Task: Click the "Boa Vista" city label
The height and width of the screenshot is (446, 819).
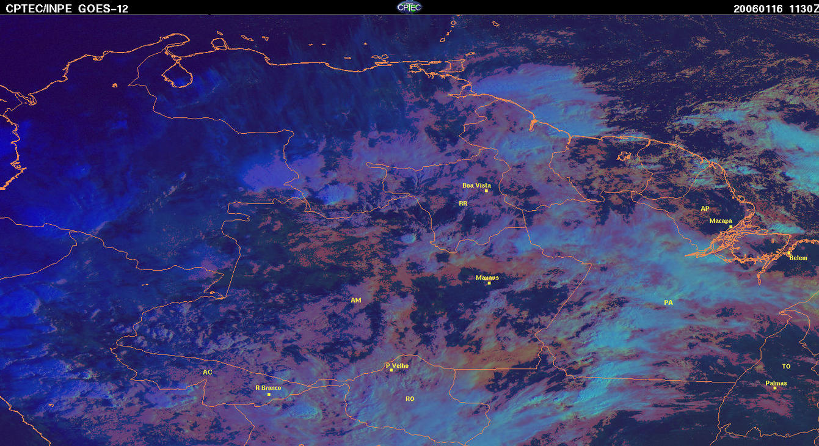Action: [476, 185]
